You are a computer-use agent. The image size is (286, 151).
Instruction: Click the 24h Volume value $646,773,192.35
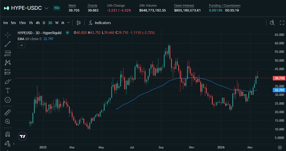152,10
